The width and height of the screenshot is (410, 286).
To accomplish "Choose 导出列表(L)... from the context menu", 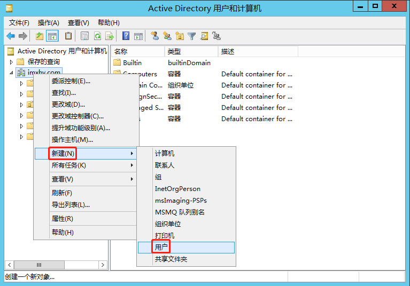I will pyautogui.click(x=86, y=205).
